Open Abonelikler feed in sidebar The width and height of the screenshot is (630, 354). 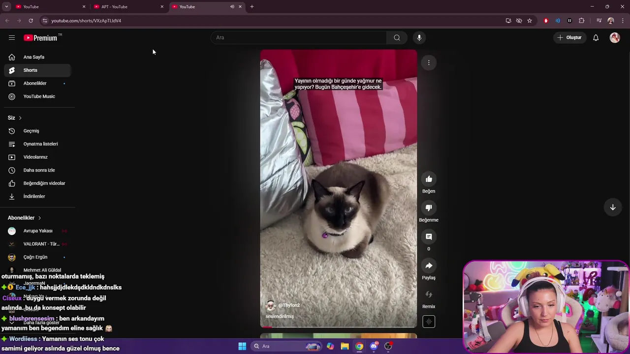point(37,83)
